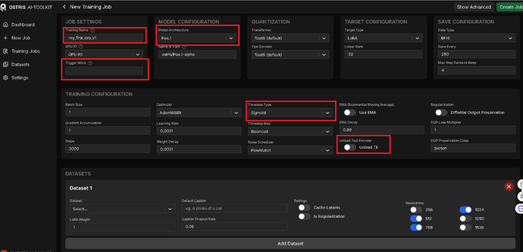The width and height of the screenshot is (523, 252).
Task: Click the Save Every field
Action: pyautogui.click(x=477, y=54)
